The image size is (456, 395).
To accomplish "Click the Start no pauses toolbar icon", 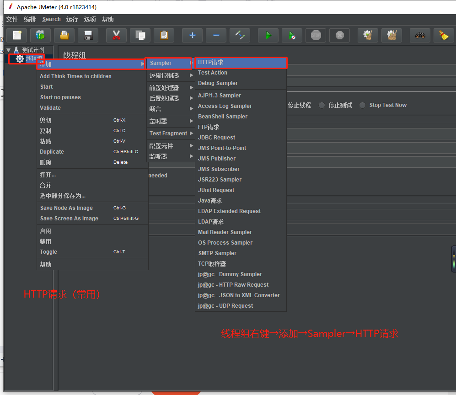I will 292,36.
